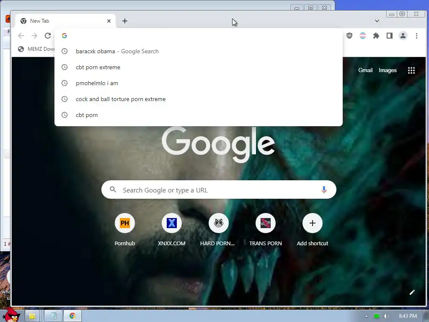Go forward with the forward arrow
The image size is (429, 322).
click(x=34, y=36)
